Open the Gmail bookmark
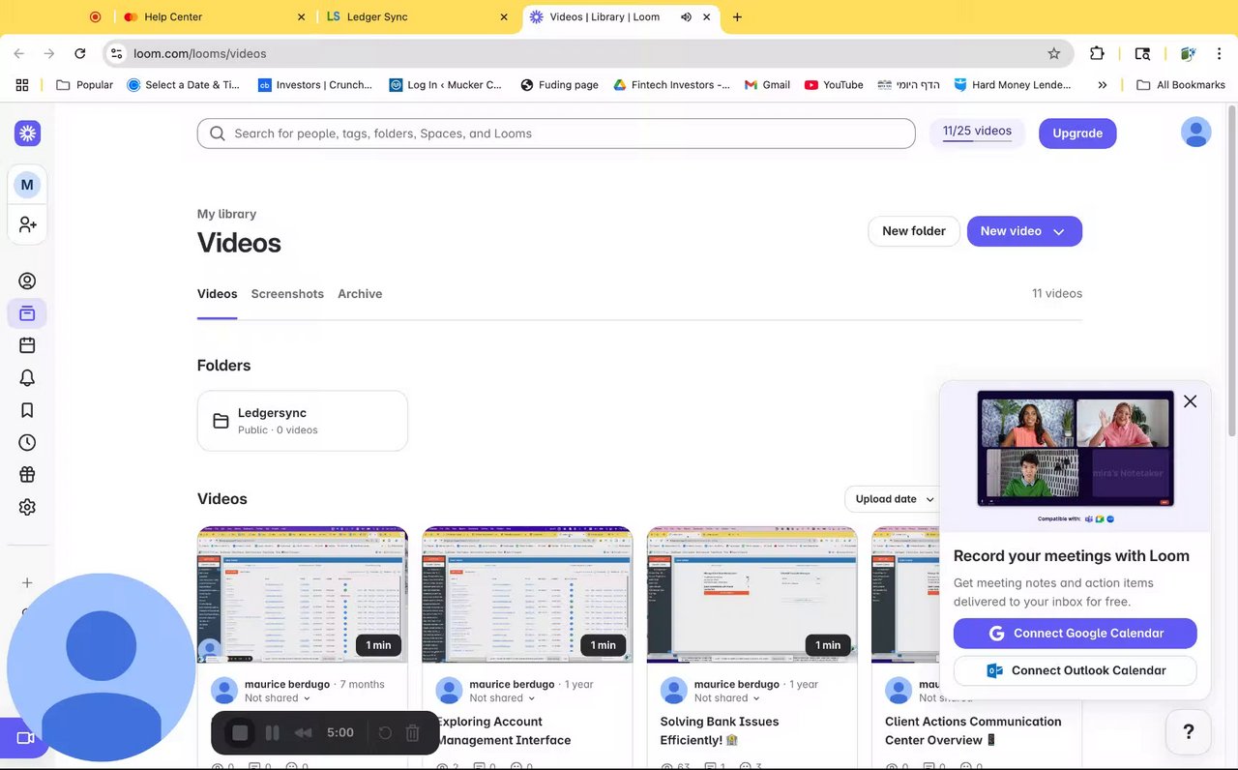 [767, 85]
